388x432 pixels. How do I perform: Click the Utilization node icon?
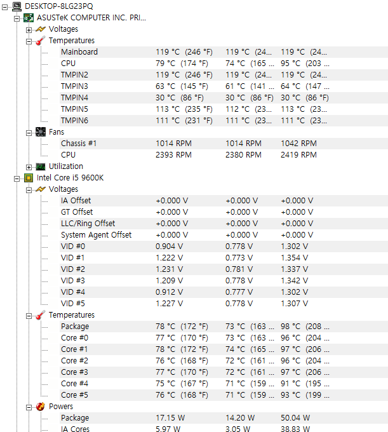click(x=41, y=166)
